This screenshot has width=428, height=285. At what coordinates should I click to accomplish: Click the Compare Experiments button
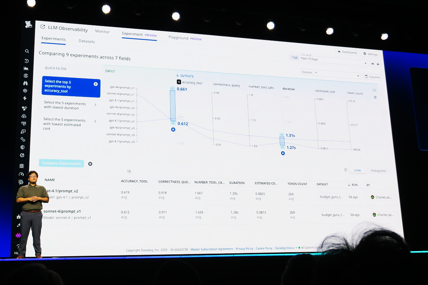[x=61, y=164]
